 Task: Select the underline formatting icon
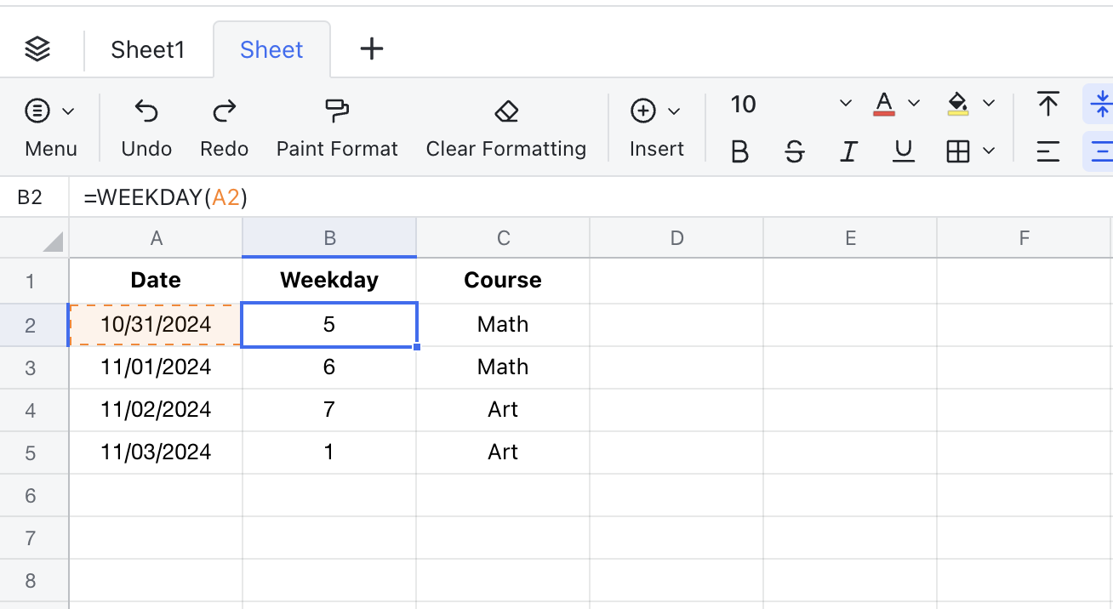pyautogui.click(x=903, y=151)
